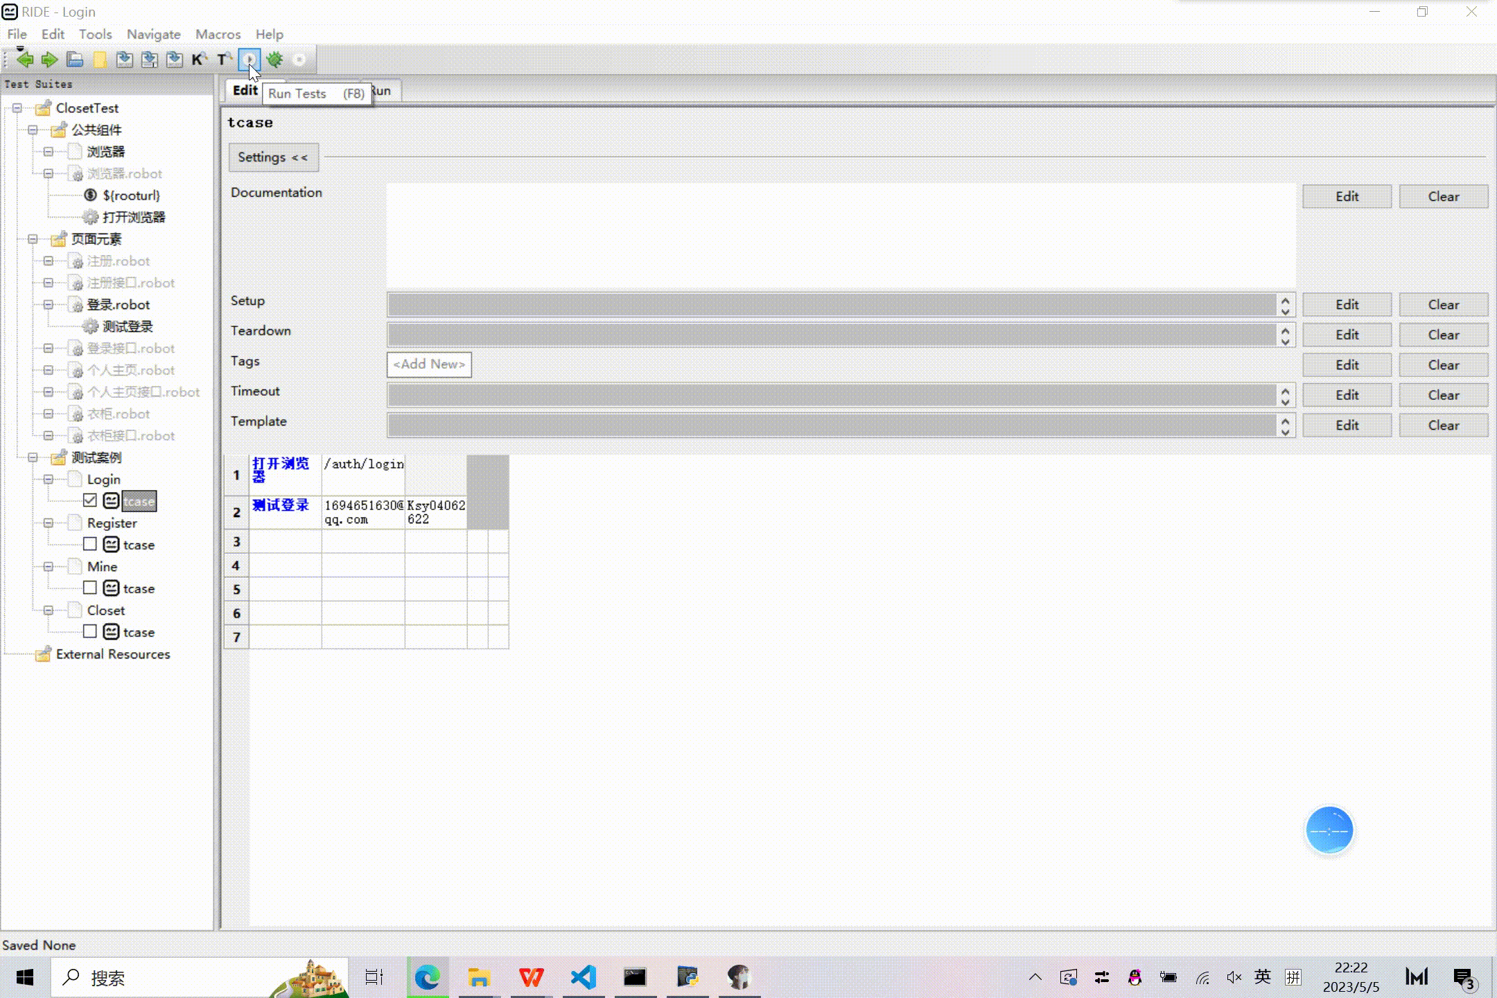This screenshot has width=1497, height=998.
Task: Open the terminal window from the taskbar
Action: tap(635, 978)
